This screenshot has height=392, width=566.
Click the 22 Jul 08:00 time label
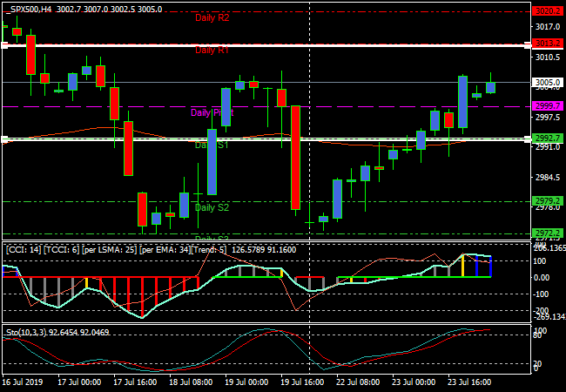coord(359,382)
